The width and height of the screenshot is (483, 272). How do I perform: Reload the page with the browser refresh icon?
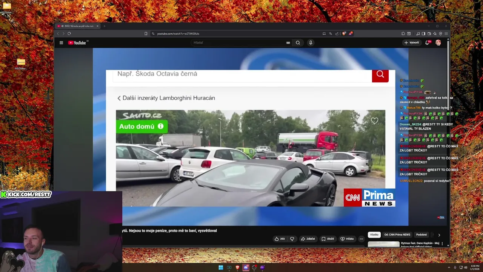[69, 34]
